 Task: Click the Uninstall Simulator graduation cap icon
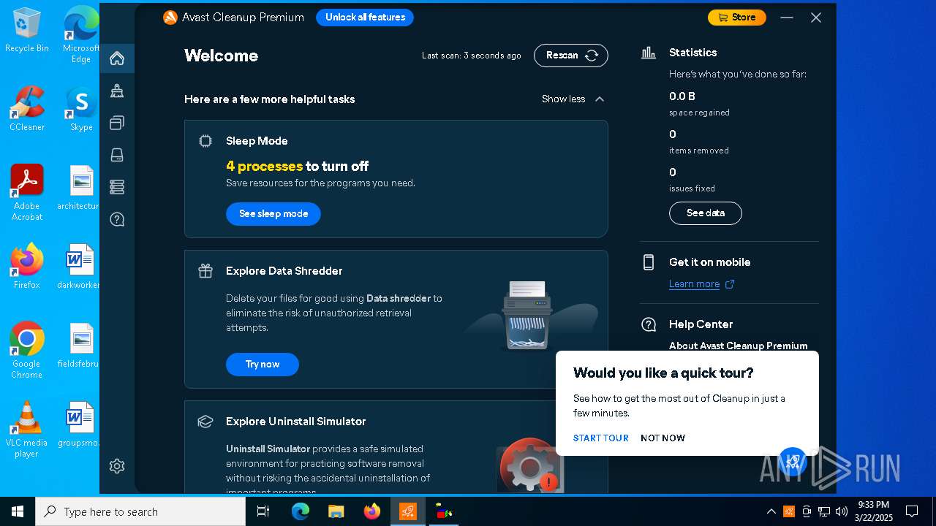pyautogui.click(x=205, y=422)
